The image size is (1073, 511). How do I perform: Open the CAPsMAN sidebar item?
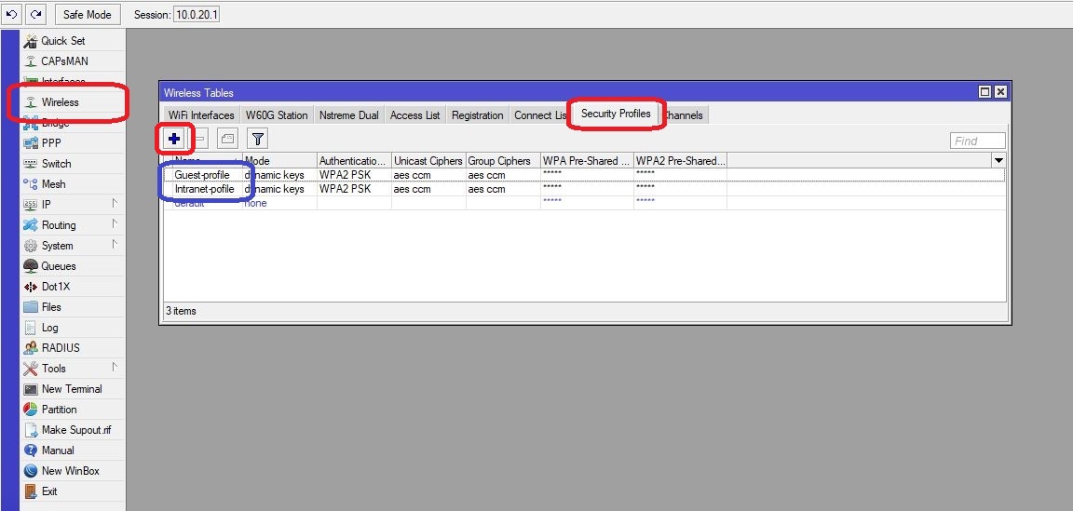(64, 61)
